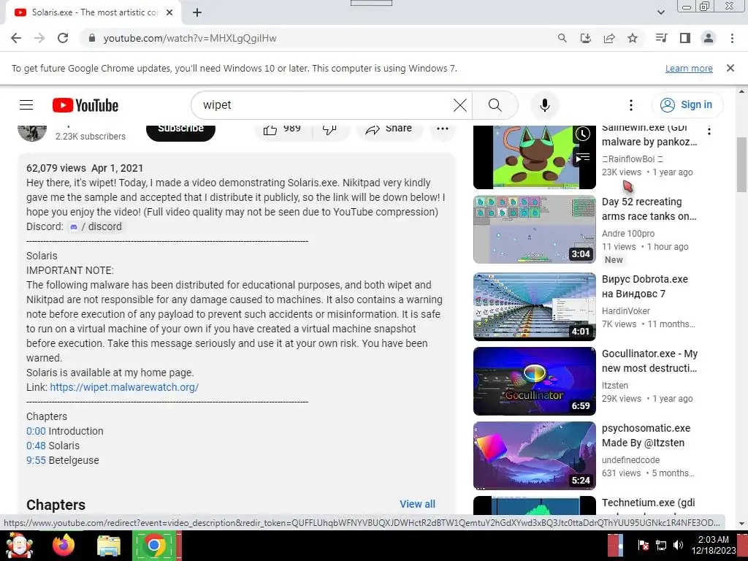The height and width of the screenshot is (561, 748).
Task: Open the Discord link in description
Action: pyautogui.click(x=96, y=226)
